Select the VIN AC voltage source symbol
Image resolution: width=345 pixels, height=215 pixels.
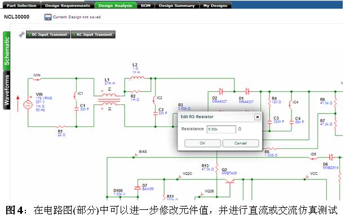(x=28, y=104)
